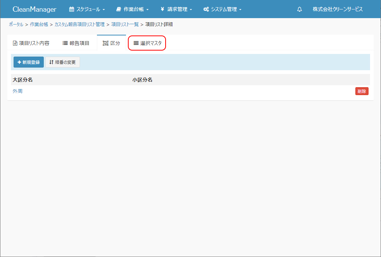The width and height of the screenshot is (381, 257).
Task: Click the book icon beside 作業台帳
Action: click(119, 9)
